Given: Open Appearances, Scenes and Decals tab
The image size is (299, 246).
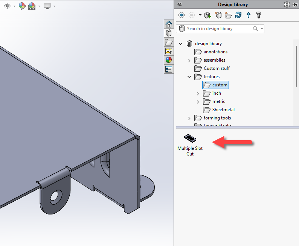Looking at the screenshot, I should 169,60.
